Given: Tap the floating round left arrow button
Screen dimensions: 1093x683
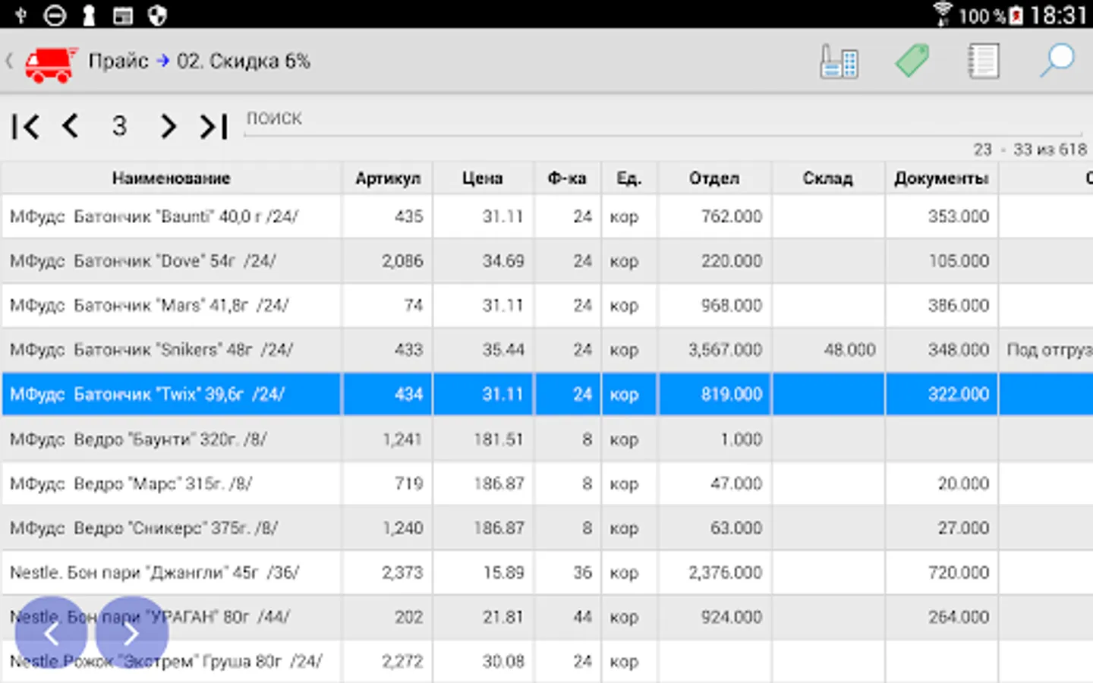Looking at the screenshot, I should pyautogui.click(x=51, y=633).
